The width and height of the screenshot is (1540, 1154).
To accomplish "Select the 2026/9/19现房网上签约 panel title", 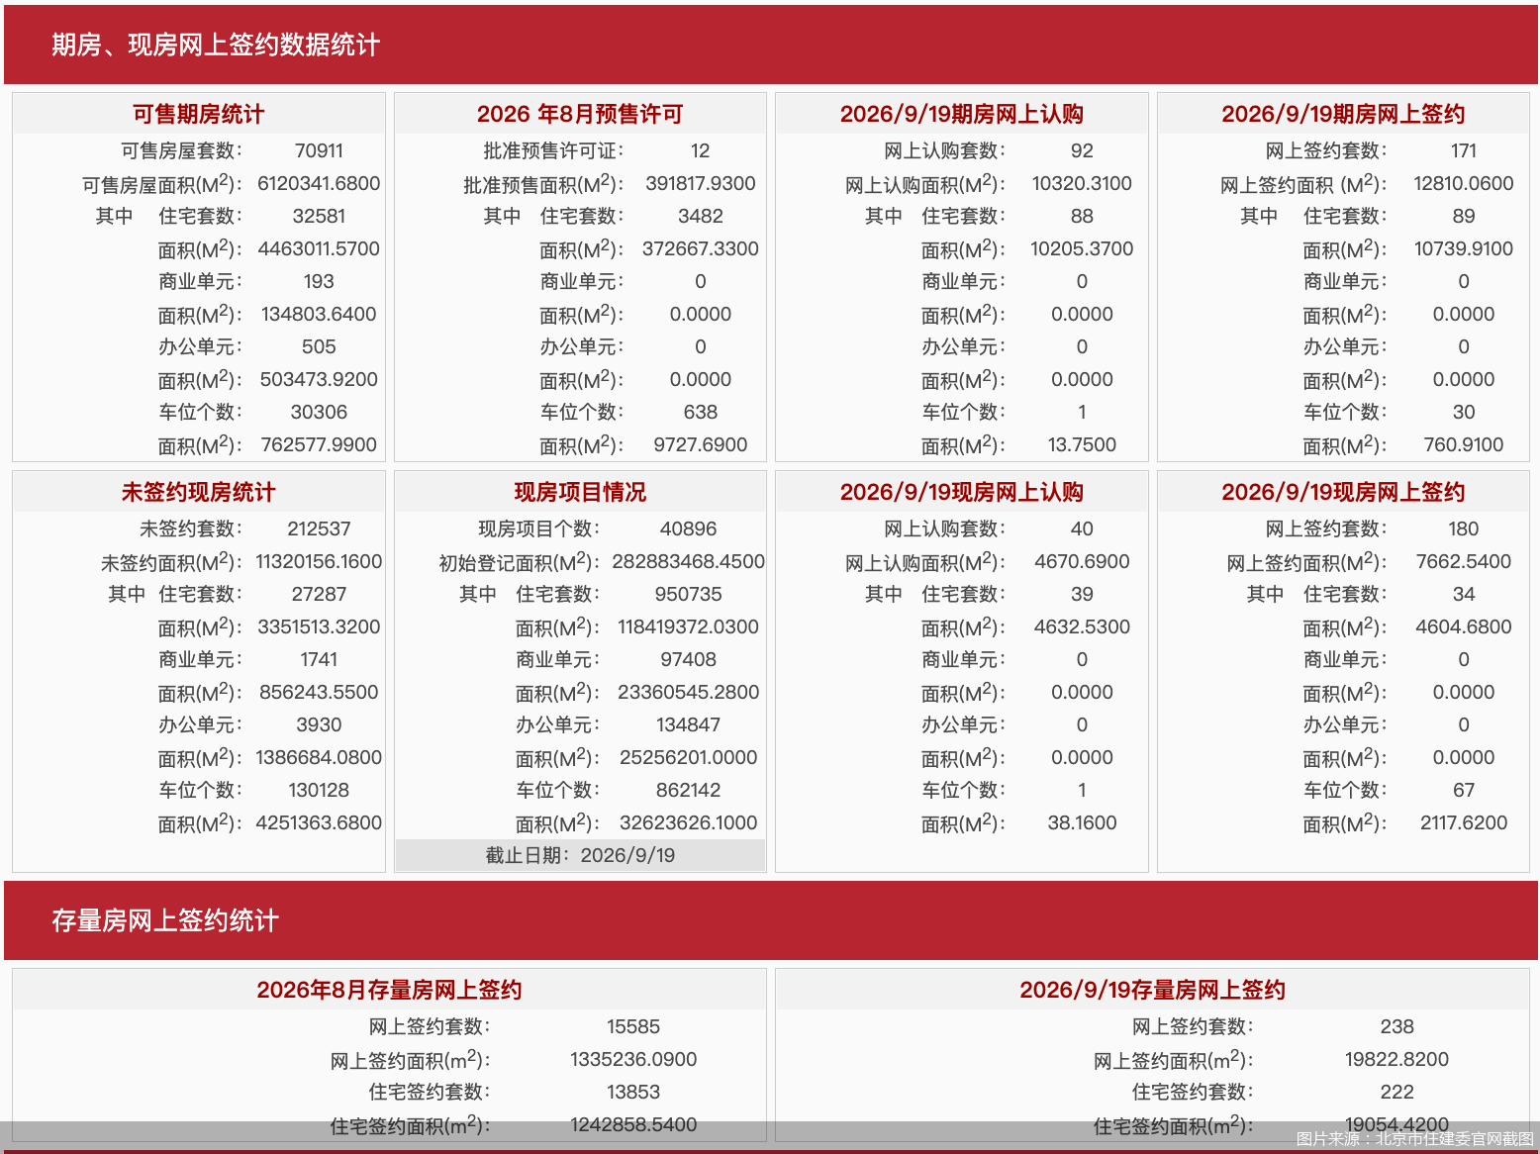I will (x=1343, y=492).
